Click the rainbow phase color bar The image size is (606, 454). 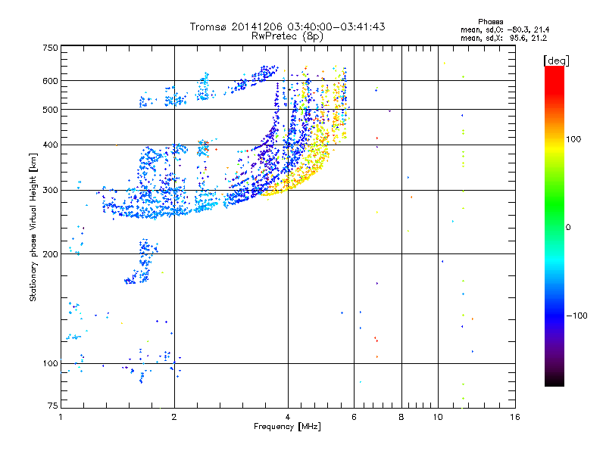tap(554, 225)
